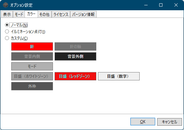Change the 背景内側 color swatch
184x130 pixels.
tap(32, 57)
